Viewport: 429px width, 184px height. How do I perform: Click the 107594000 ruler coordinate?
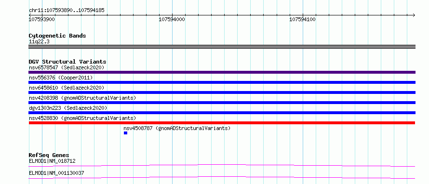(172, 19)
